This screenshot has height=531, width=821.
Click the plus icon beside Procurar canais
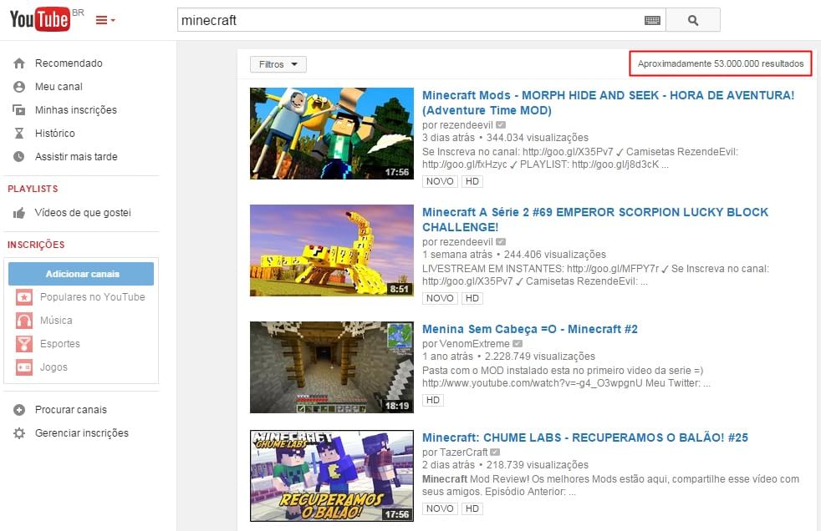(19, 410)
